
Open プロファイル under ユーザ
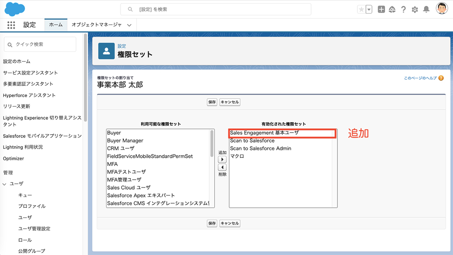[x=32, y=206]
